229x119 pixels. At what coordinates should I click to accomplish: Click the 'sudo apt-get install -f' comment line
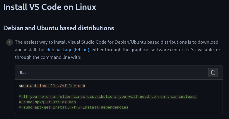click(x=74, y=107)
